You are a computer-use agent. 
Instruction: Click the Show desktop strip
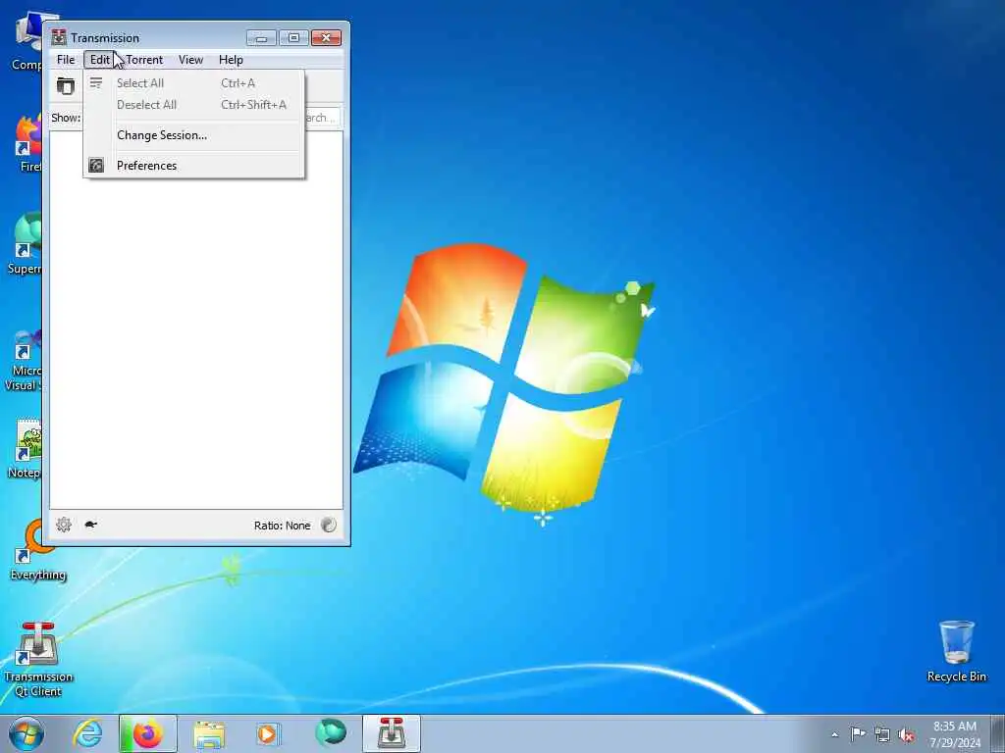click(998, 733)
